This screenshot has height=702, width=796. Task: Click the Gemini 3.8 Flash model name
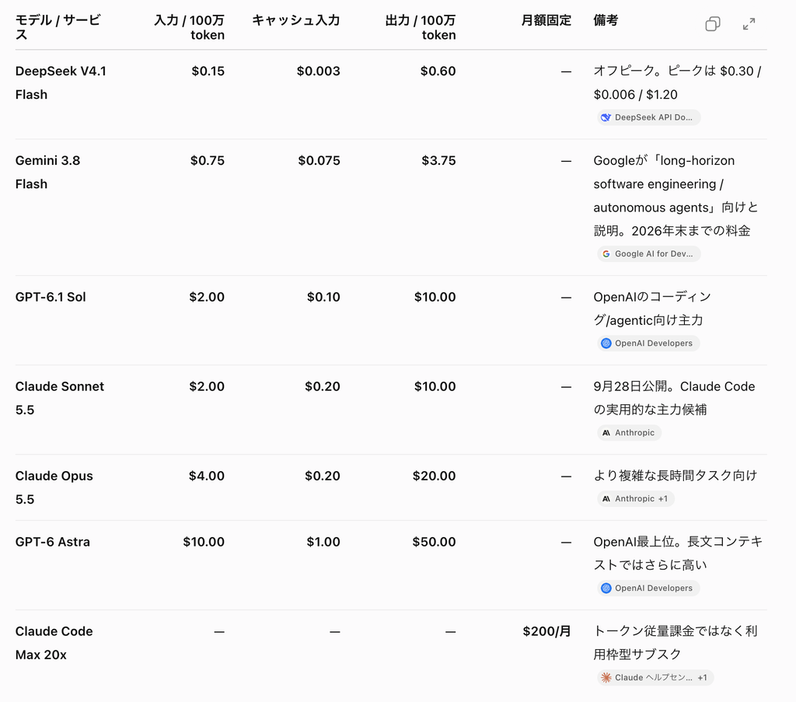pyautogui.click(x=47, y=172)
